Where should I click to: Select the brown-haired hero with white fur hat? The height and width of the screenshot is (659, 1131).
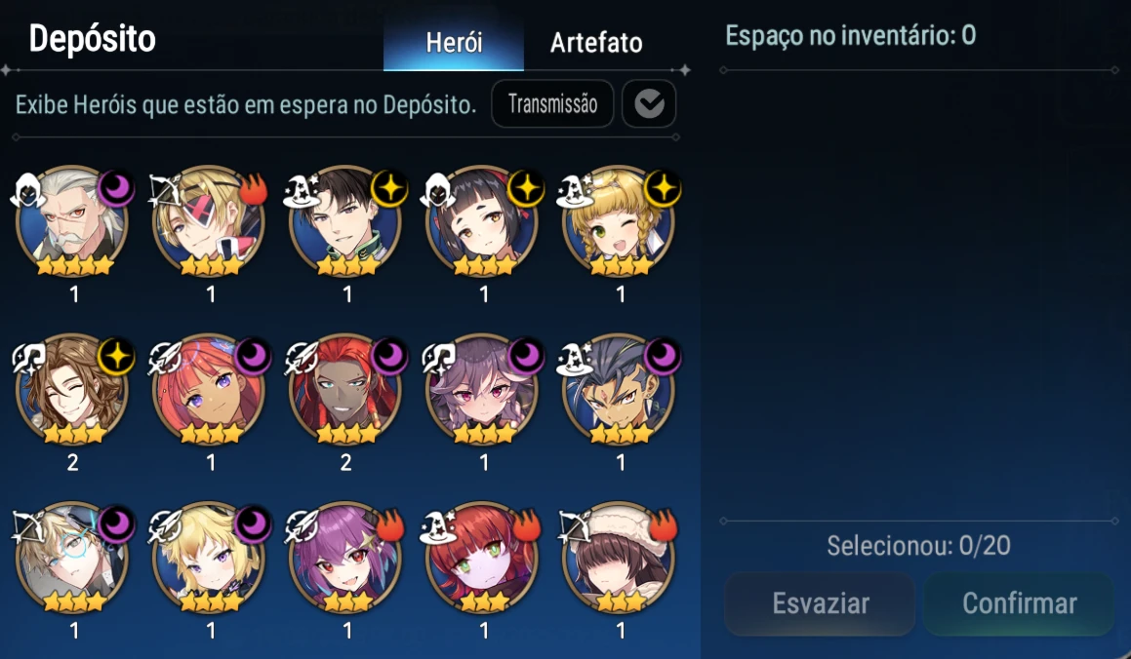point(619,558)
